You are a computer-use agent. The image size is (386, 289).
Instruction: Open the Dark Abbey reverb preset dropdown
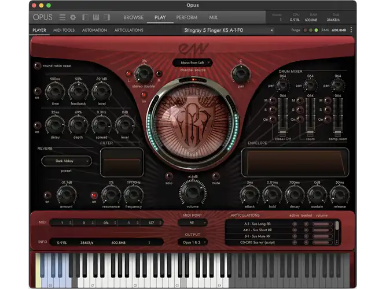(67, 161)
